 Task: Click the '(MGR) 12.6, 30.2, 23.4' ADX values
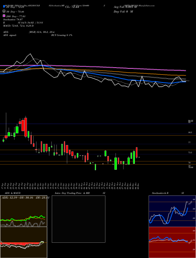click(42, 32)
